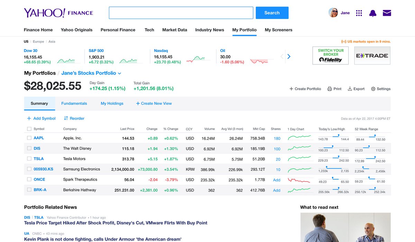Click the Export download button
This screenshot has width=415, height=242.
tap(356, 89)
